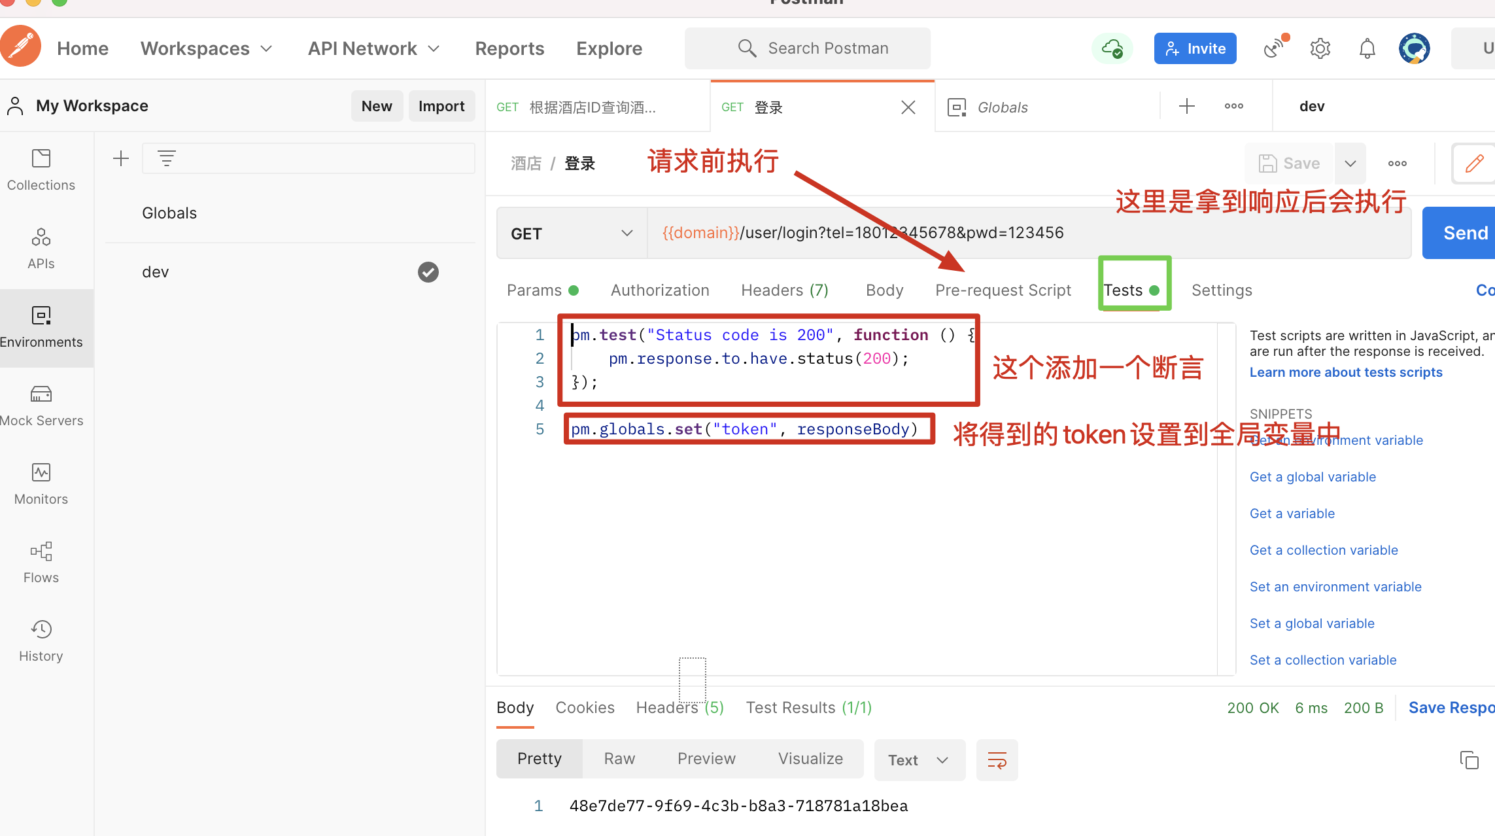1495x836 pixels.
Task: Click the Send button
Action: pos(1460,233)
